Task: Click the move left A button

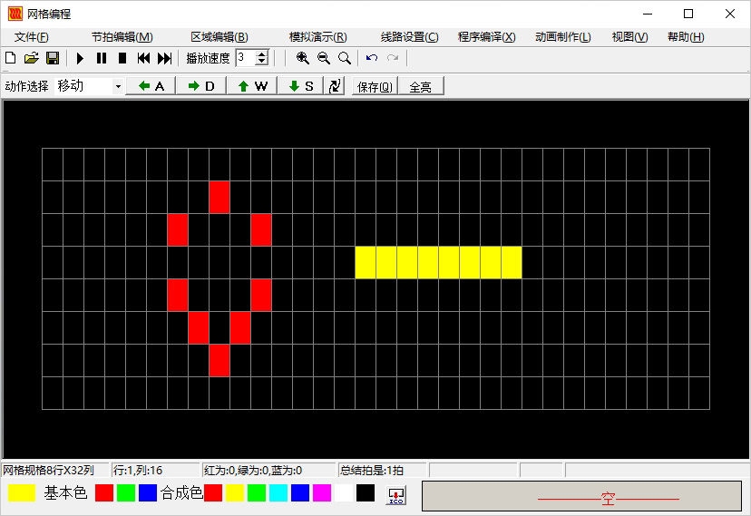Action: (x=151, y=86)
